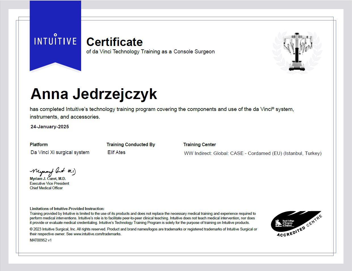Click the 'Chief Medical Officer' title

(46, 188)
